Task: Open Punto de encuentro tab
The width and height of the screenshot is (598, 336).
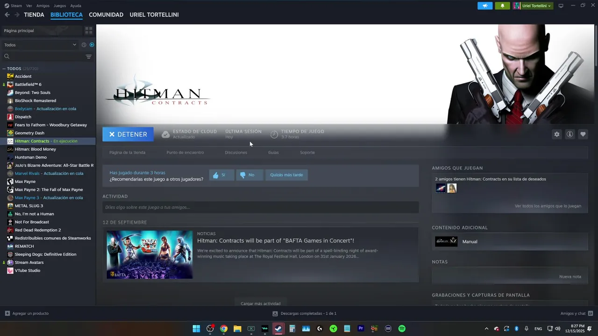Action: (185, 153)
